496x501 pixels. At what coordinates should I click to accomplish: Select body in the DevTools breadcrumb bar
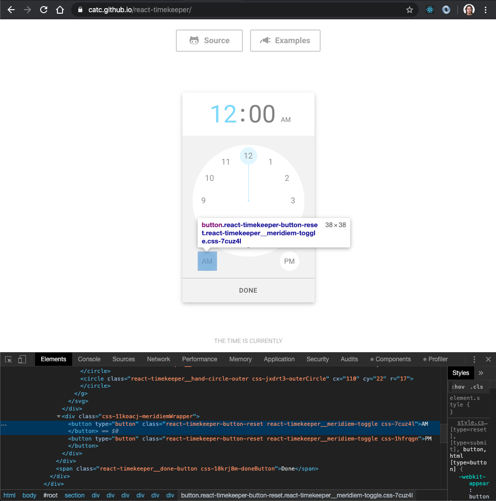(x=29, y=495)
